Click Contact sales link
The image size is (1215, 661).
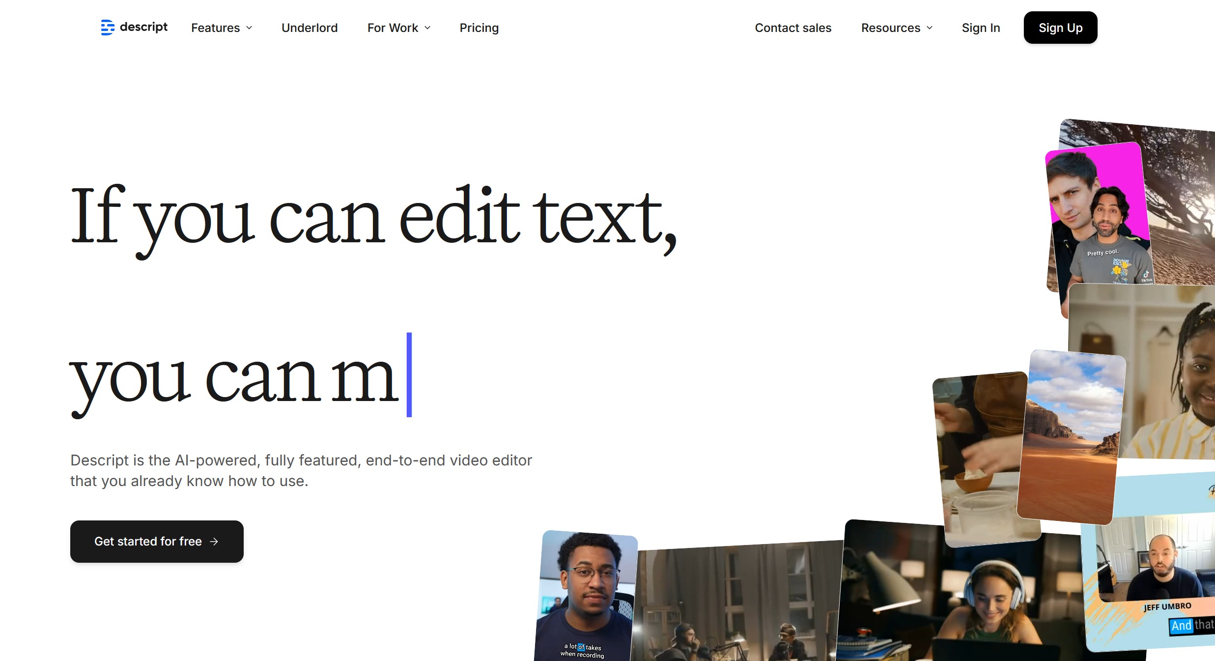click(793, 28)
